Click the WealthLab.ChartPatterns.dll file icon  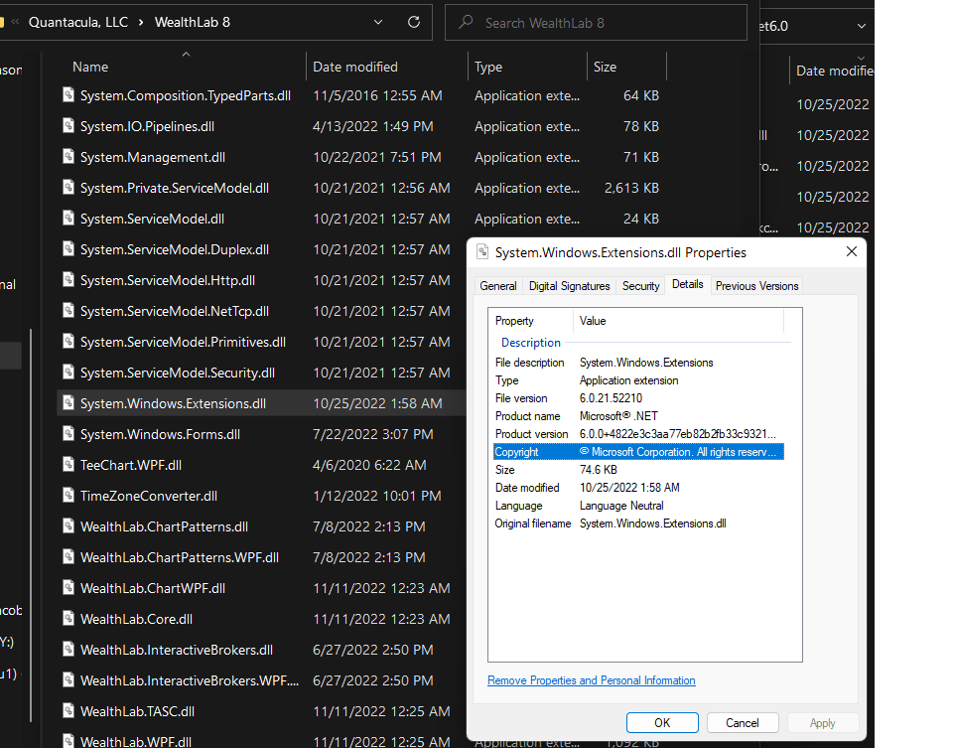click(68, 526)
